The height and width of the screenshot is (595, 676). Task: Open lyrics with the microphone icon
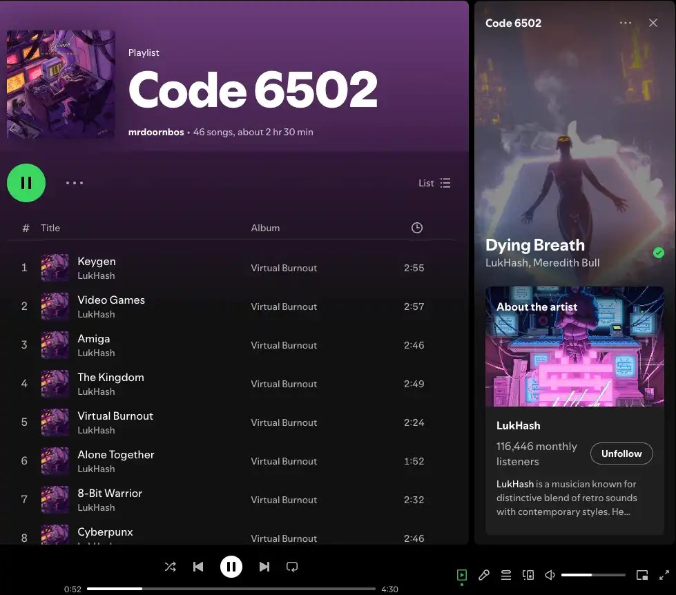click(x=484, y=575)
